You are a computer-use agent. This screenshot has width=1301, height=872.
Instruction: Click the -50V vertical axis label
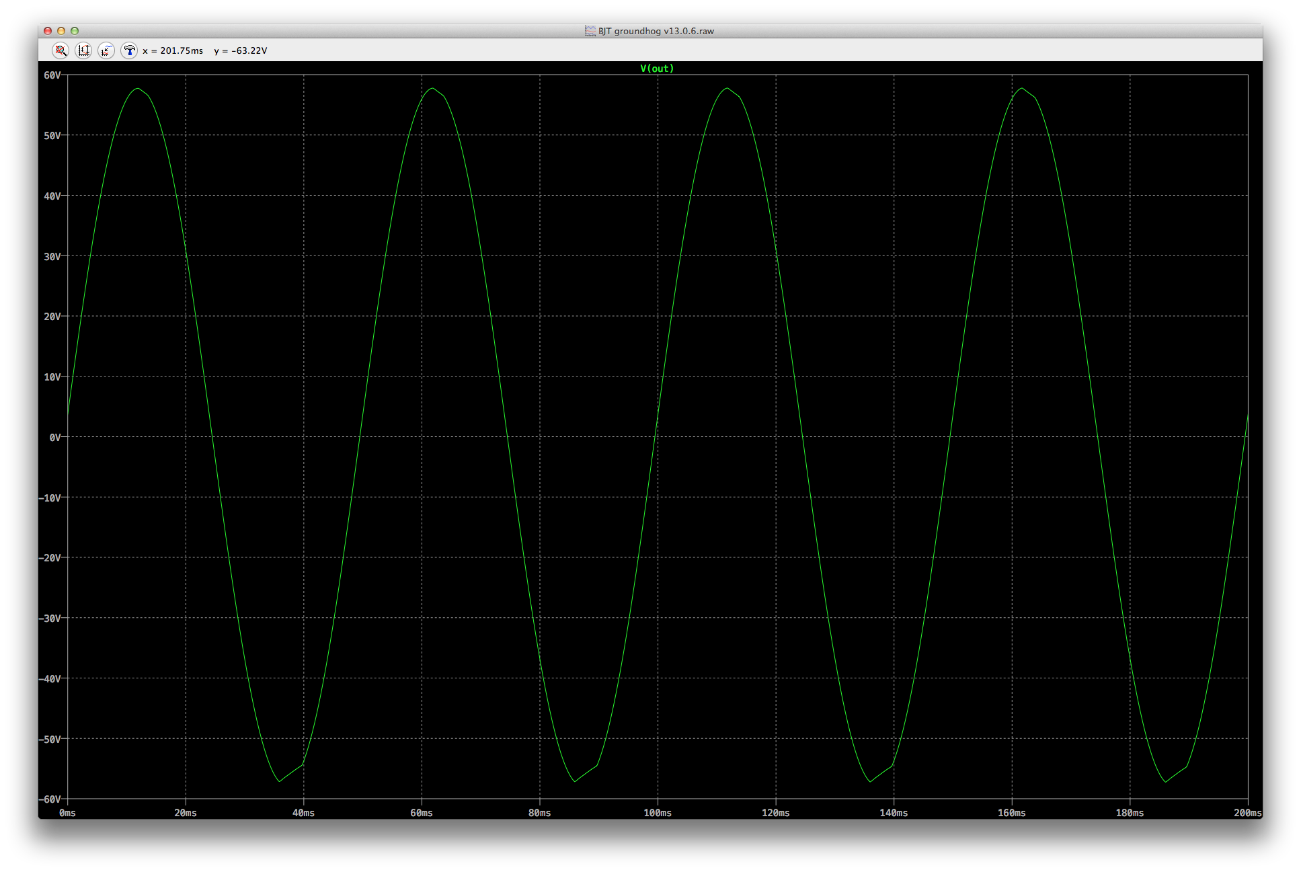(50, 740)
